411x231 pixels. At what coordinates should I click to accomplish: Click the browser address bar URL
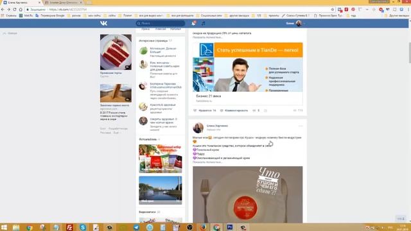pyautogui.click(x=68, y=10)
